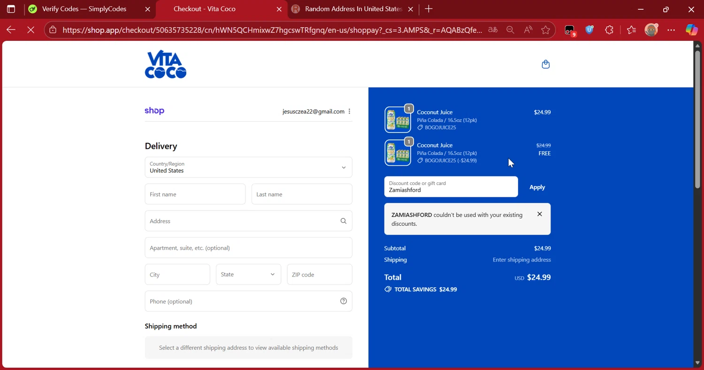This screenshot has width=704, height=370.
Task: Click the Shop pay logo
Action: (154, 111)
